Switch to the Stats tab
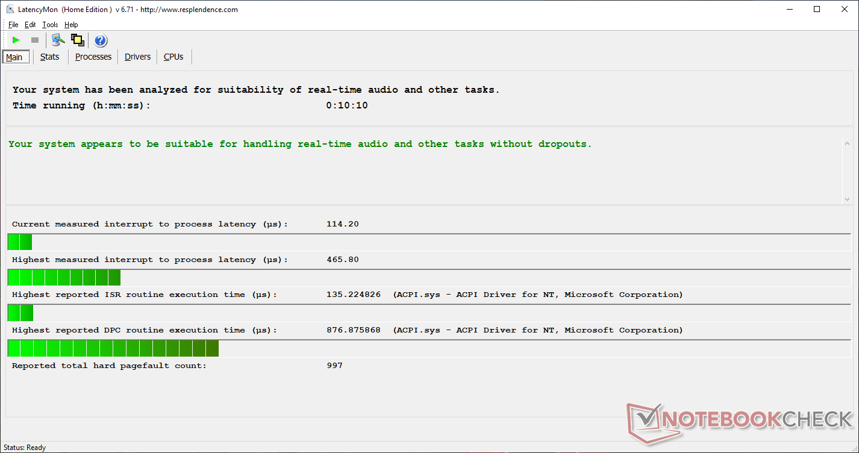859x453 pixels. [50, 57]
